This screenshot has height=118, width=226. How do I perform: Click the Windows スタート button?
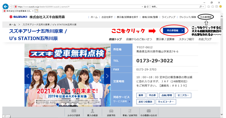coord(6,116)
